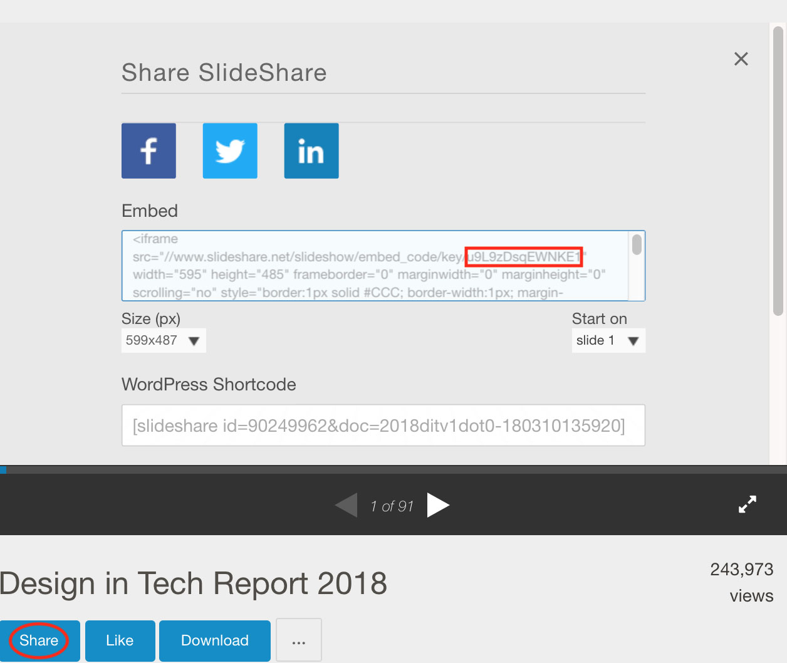Click the "1 of 91" slide counter
The width and height of the screenshot is (787, 663).
click(392, 506)
